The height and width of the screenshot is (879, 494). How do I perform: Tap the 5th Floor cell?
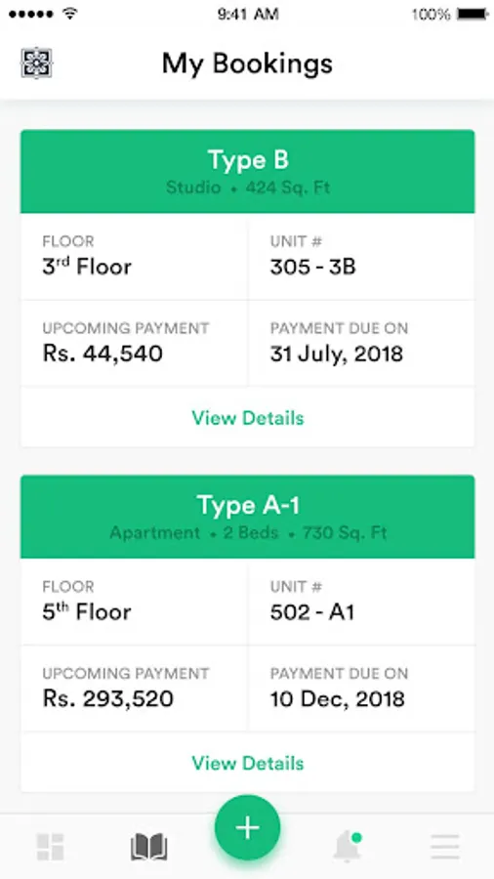pos(134,602)
